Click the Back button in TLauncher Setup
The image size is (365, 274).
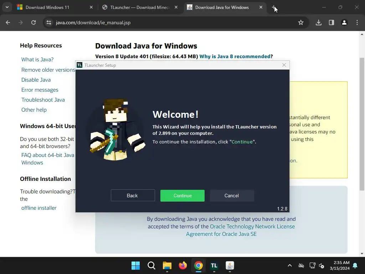coord(133,196)
